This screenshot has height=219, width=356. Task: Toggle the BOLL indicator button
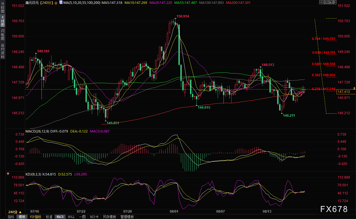click(x=71, y=217)
